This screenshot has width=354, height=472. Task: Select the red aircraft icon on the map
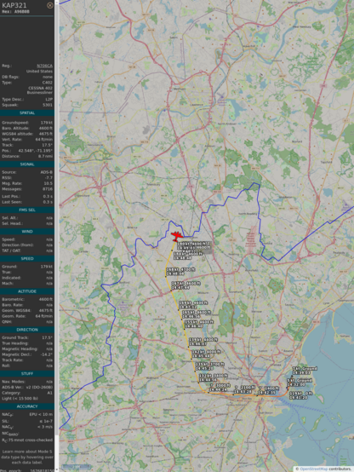177,236
